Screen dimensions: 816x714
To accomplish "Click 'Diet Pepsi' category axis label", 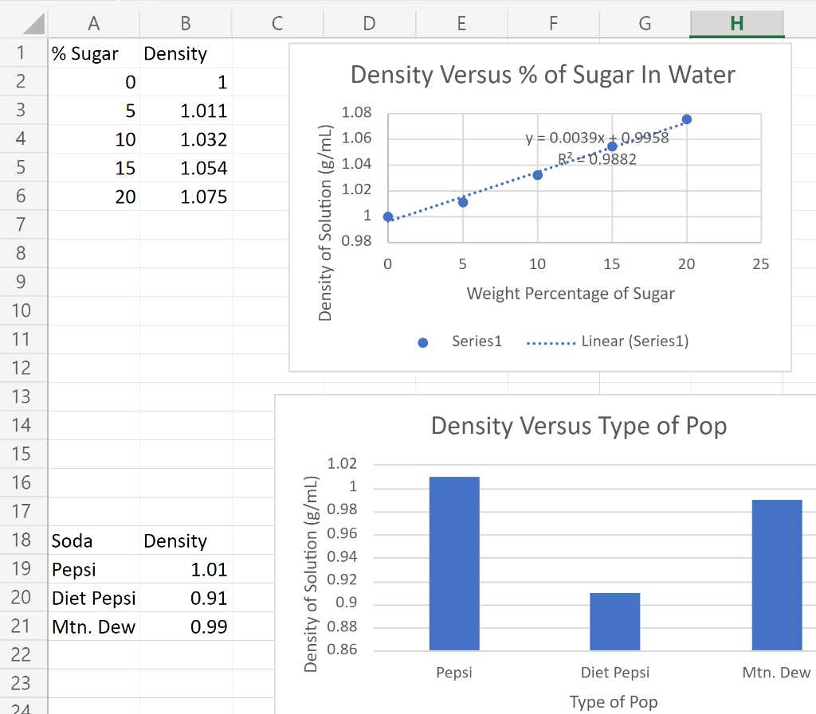I will (615, 673).
